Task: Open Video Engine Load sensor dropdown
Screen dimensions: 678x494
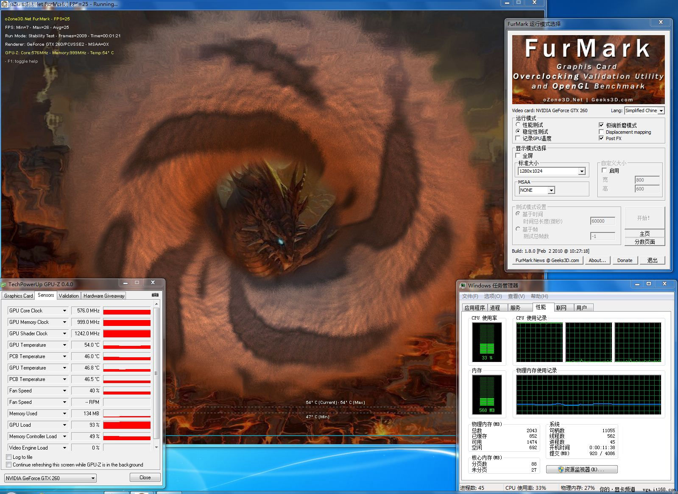Action: click(64, 448)
